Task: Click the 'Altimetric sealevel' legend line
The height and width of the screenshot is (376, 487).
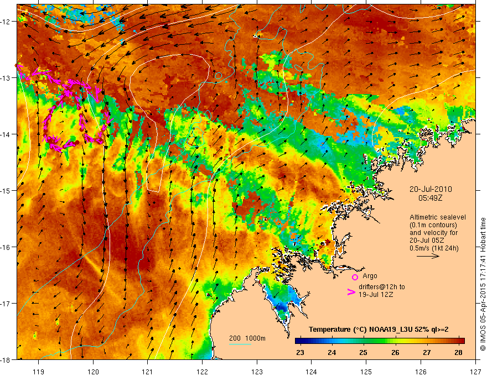Action: point(438,217)
